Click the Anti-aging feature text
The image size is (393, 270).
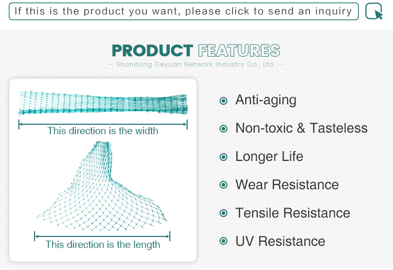[266, 100]
